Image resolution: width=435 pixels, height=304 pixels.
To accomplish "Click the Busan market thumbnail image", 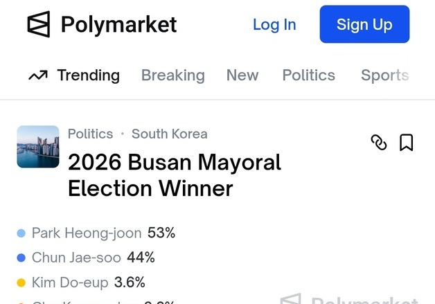I will [38, 147].
